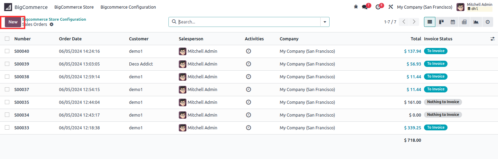Switch to graph view

pos(476,22)
